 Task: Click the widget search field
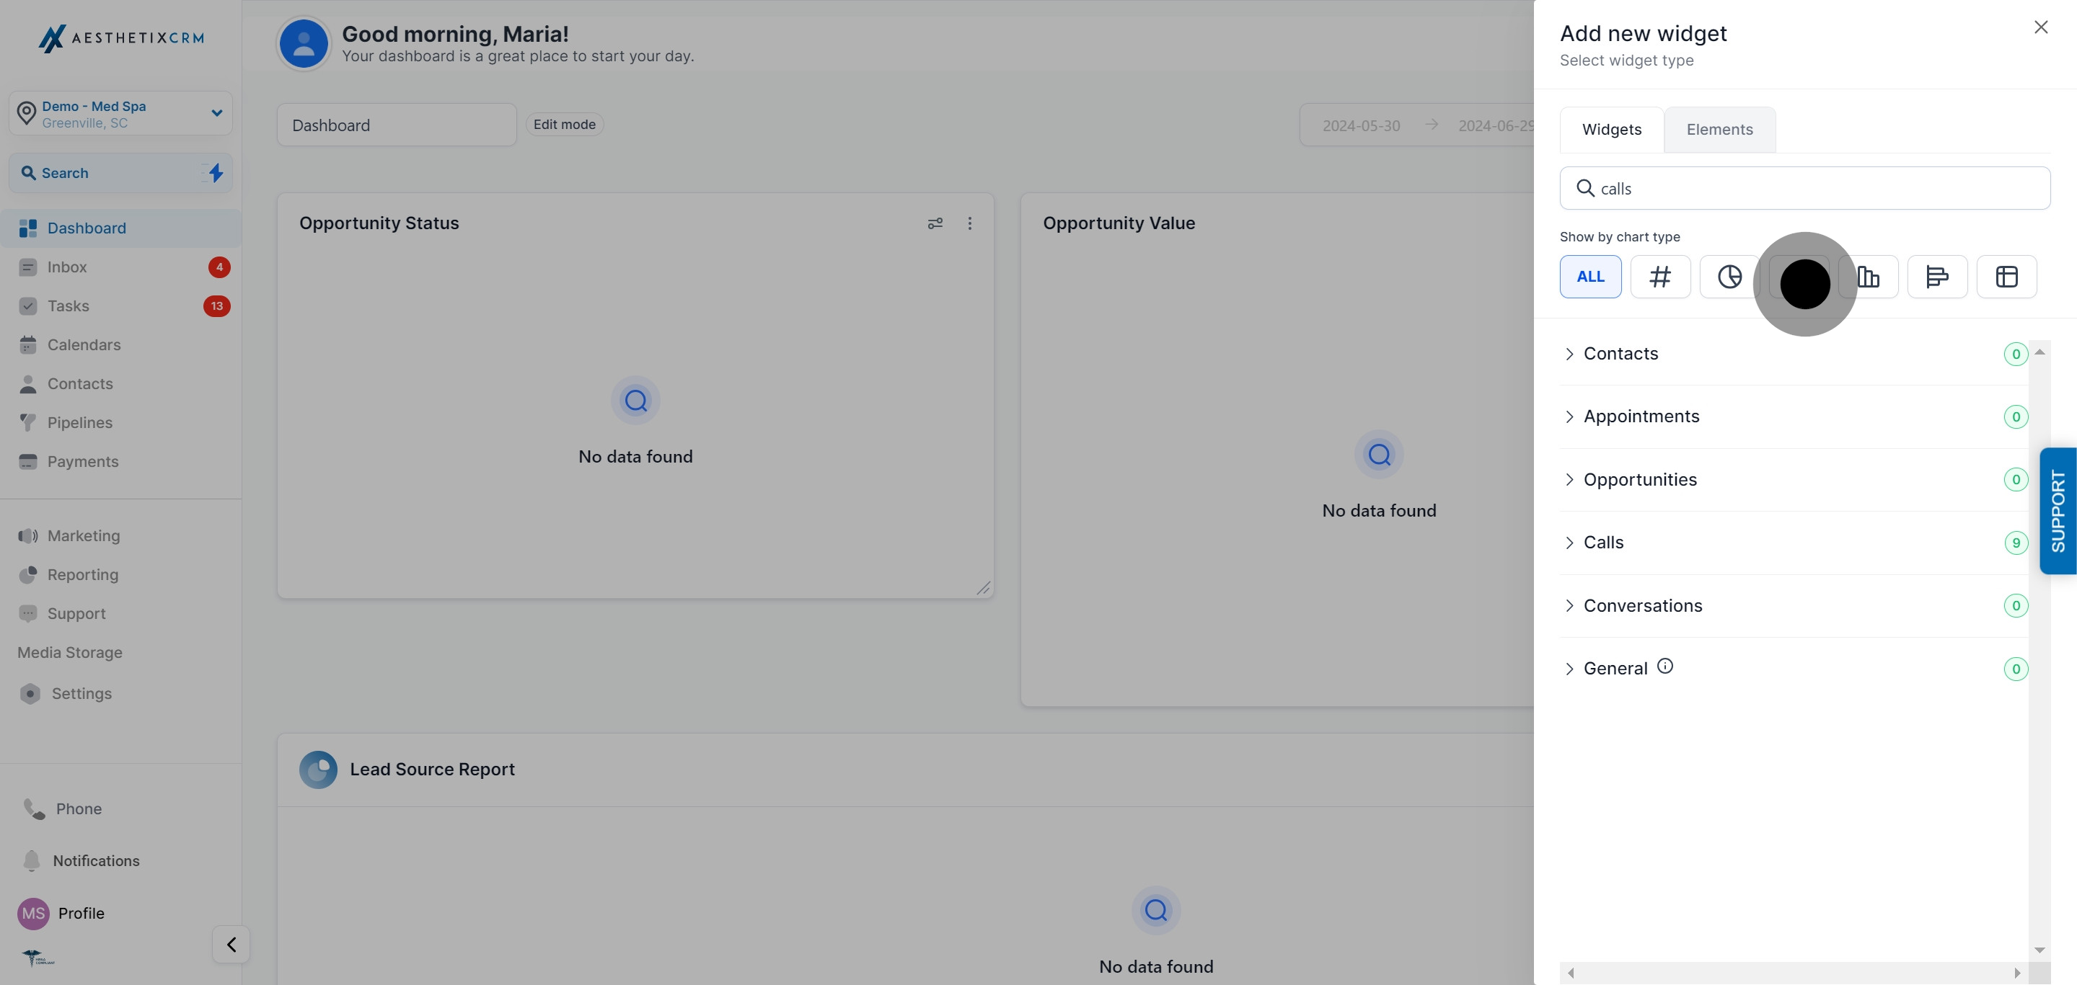(1804, 189)
